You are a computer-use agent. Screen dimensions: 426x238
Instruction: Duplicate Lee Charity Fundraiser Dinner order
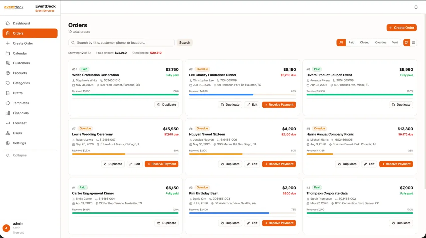[x=230, y=105]
